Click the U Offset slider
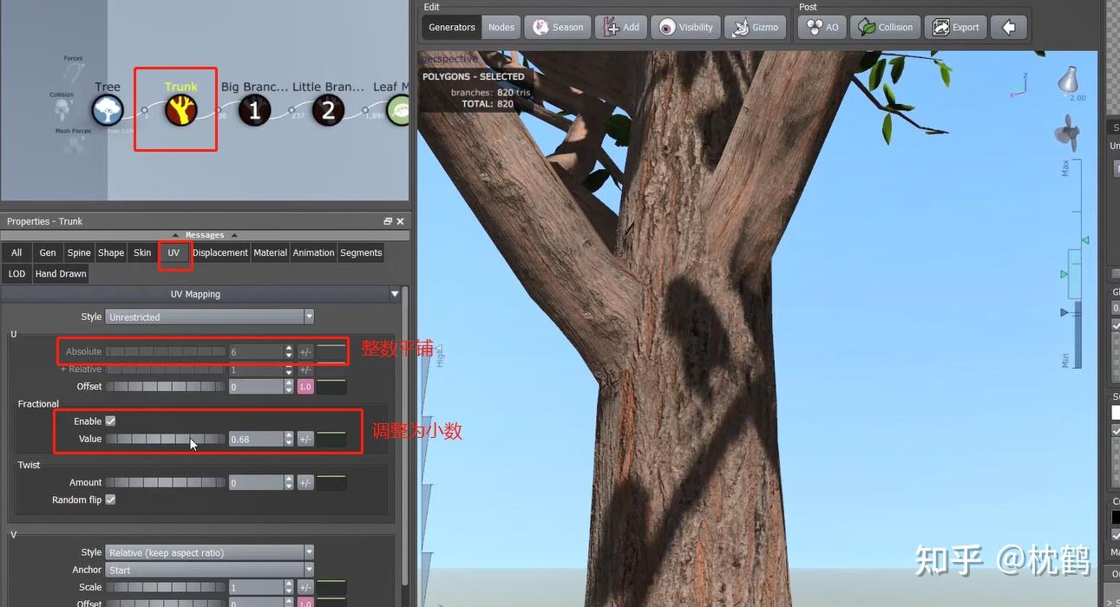The image size is (1120, 607). click(x=165, y=387)
